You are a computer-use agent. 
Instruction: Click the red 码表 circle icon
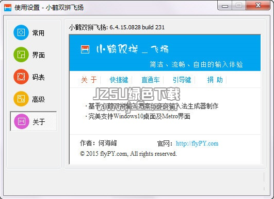point(21,77)
